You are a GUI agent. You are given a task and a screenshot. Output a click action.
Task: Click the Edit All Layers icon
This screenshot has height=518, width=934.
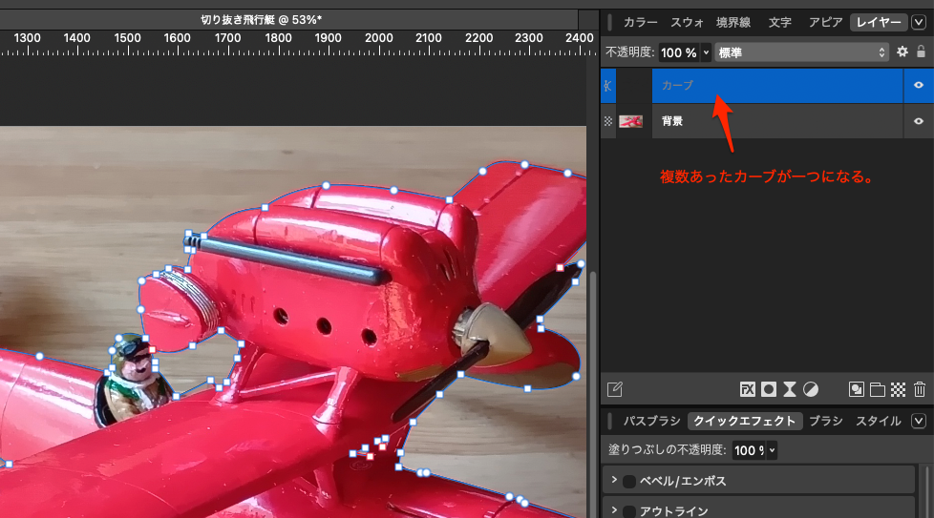[615, 389]
